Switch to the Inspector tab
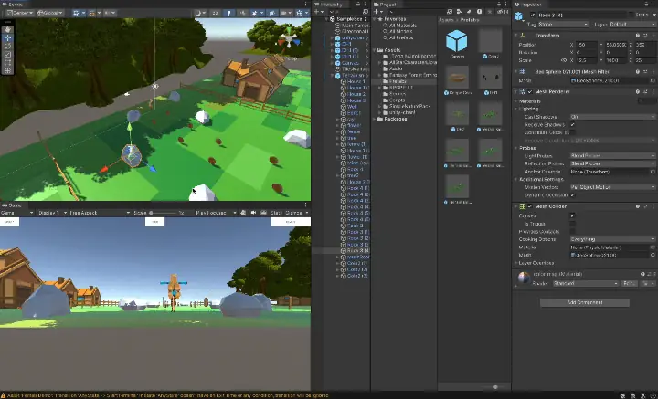The image size is (658, 399). (x=530, y=5)
